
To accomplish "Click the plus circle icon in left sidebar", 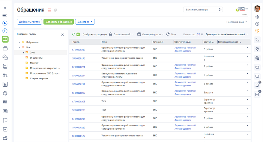I will click(5, 31).
